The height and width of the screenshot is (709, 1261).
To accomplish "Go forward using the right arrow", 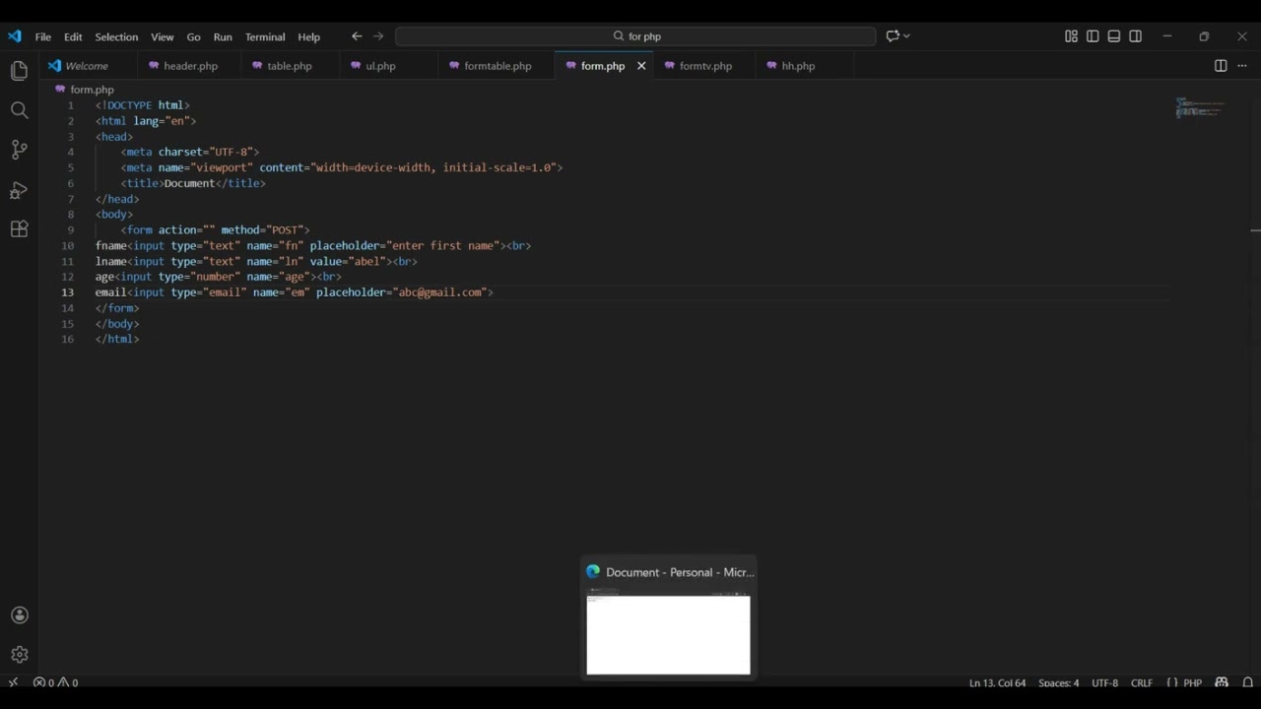I will (x=378, y=36).
